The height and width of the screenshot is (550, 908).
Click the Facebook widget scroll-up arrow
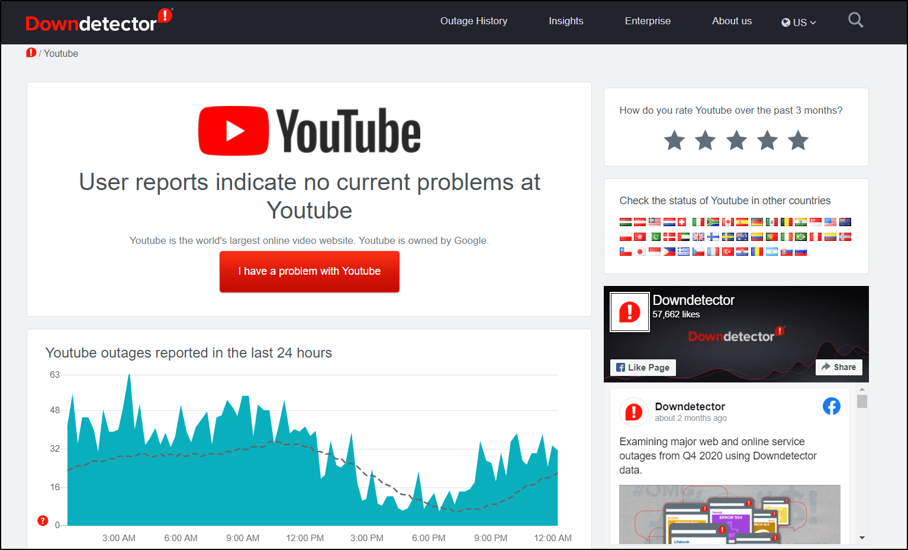click(x=862, y=390)
